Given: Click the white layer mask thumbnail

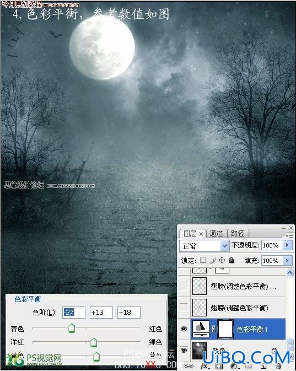Looking at the screenshot, I should point(225,329).
